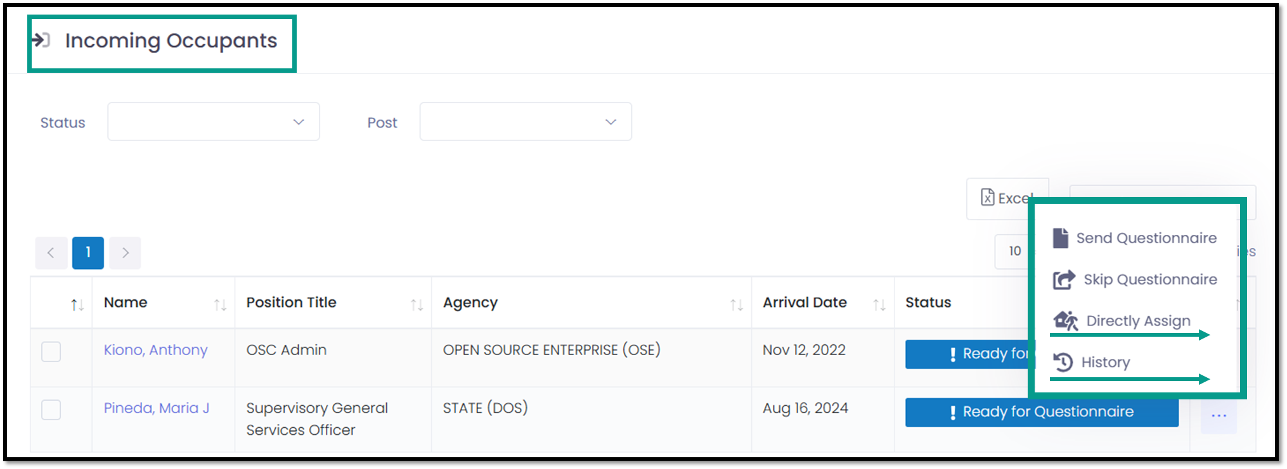Click the History clock icon
This screenshot has width=1287, height=469.
pos(1063,362)
